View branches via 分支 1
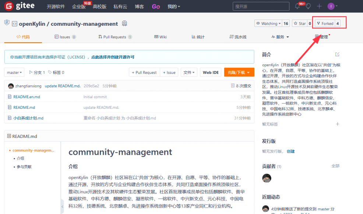The width and height of the screenshot is (363, 214). (x=37, y=72)
